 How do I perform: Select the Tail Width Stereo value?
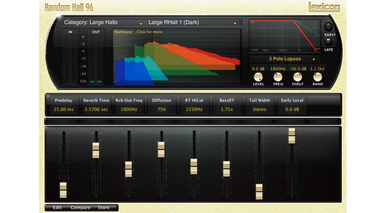(259, 109)
